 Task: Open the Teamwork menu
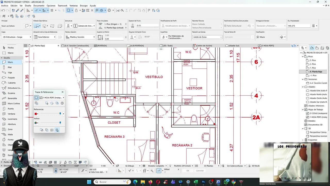click(62, 6)
